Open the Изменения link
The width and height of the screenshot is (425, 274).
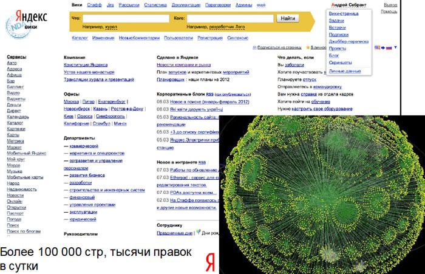(103, 38)
